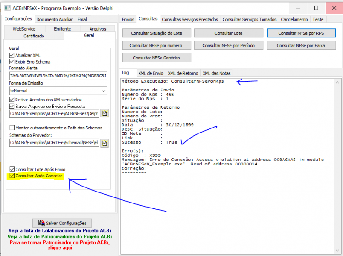Click Consultar NFSe por Faixa button
This screenshot has height=256, width=343.
[301, 45]
